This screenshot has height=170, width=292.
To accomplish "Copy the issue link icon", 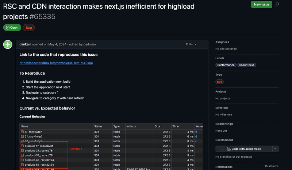I will click(277, 4).
